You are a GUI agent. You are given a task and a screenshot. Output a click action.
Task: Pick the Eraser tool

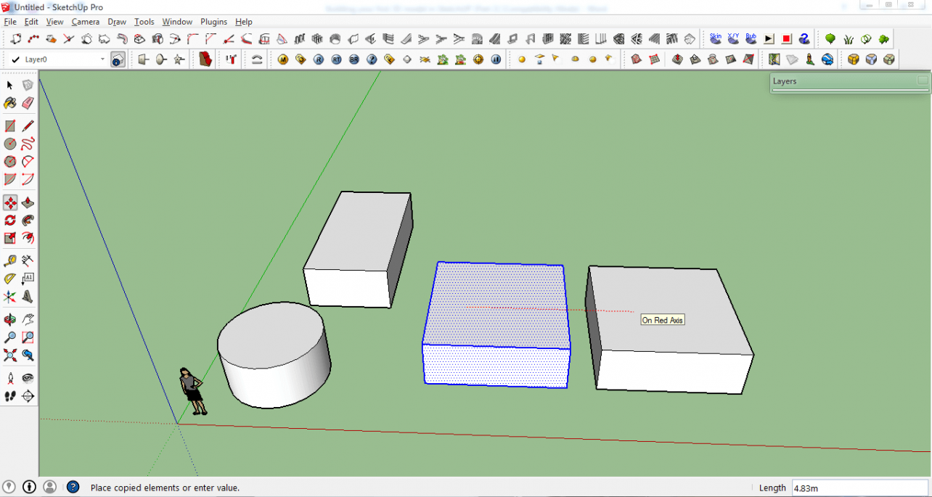[x=27, y=103]
